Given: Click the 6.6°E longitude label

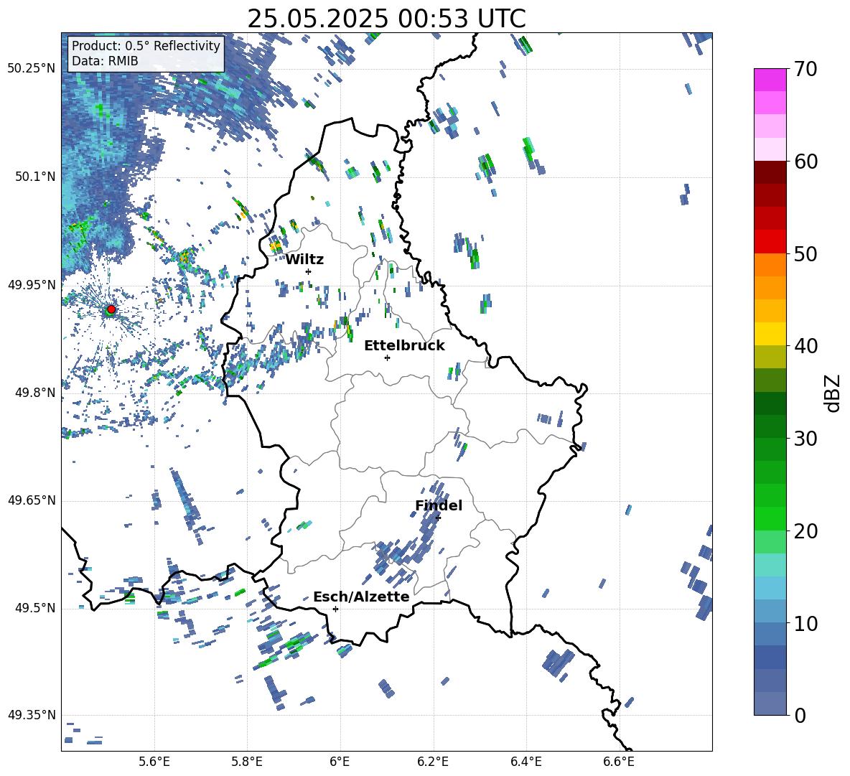Looking at the screenshot, I should pyautogui.click(x=619, y=762).
